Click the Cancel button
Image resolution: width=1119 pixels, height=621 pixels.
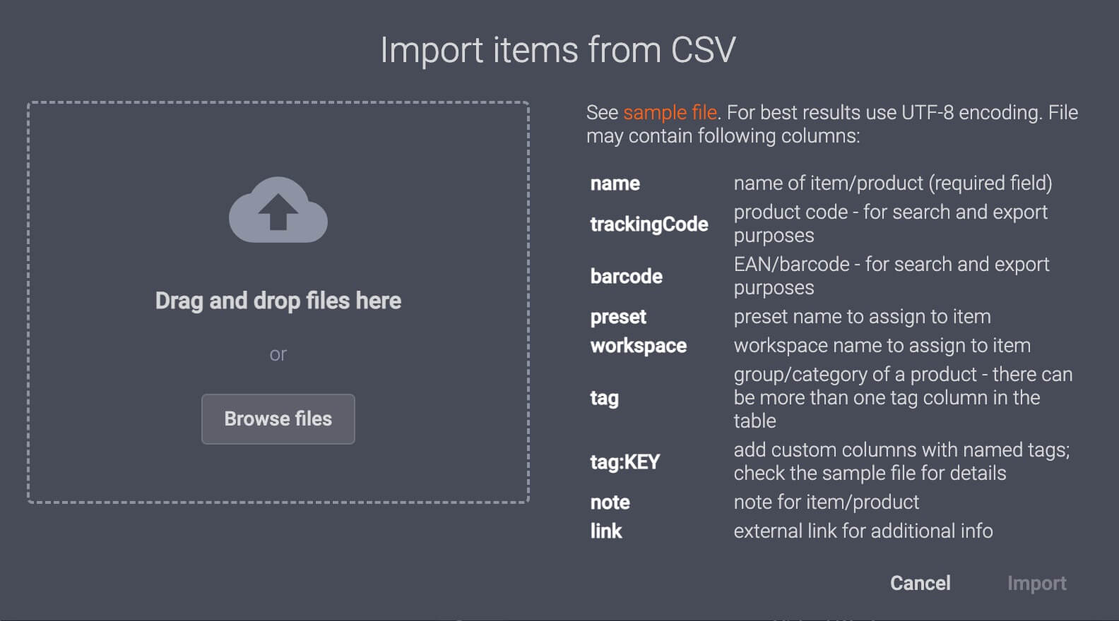[919, 583]
